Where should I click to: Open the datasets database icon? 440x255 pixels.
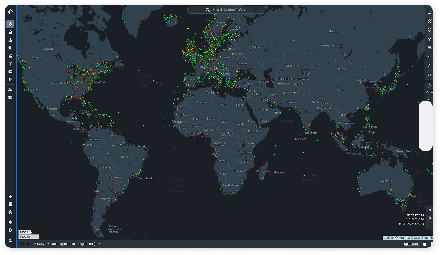[10, 204]
